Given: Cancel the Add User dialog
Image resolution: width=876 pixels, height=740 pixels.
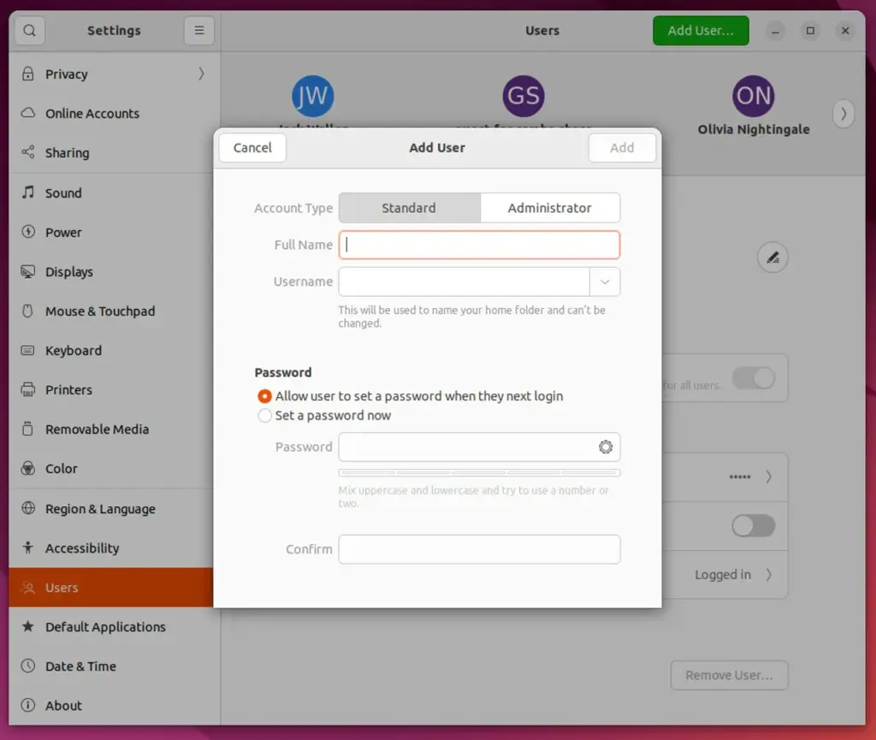Looking at the screenshot, I should (252, 148).
